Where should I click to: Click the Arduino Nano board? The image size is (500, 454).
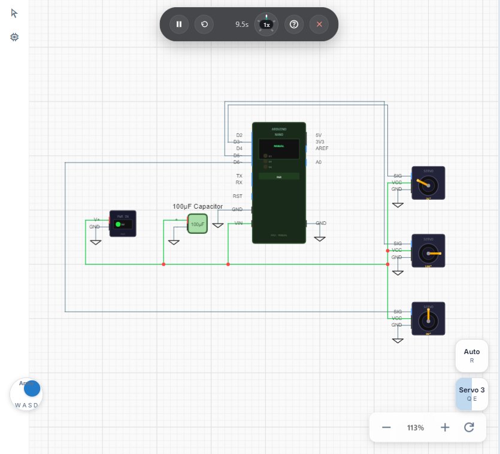(x=279, y=182)
